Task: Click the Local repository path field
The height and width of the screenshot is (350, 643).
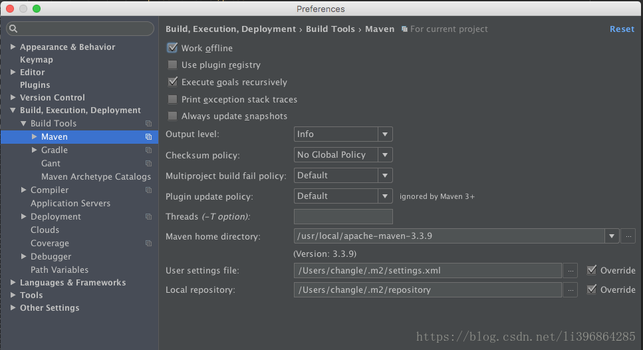Action: coord(428,289)
